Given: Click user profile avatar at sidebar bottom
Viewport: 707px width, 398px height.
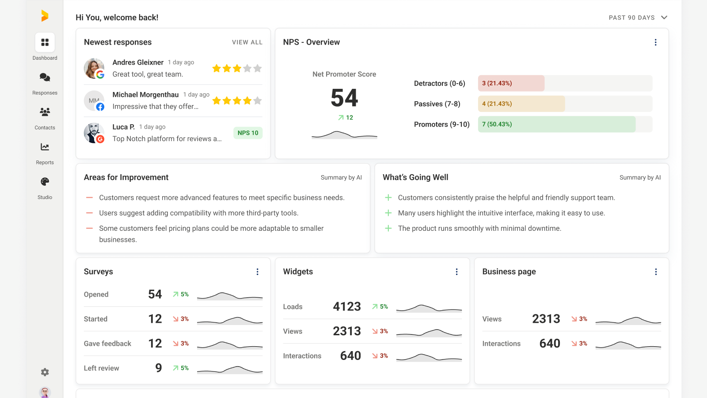Looking at the screenshot, I should (x=45, y=392).
